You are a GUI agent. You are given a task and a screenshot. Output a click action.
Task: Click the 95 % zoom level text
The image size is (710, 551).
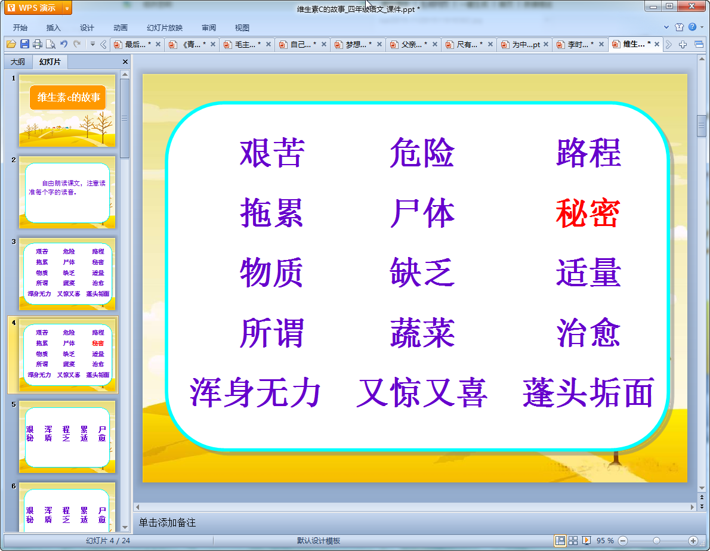pos(605,540)
